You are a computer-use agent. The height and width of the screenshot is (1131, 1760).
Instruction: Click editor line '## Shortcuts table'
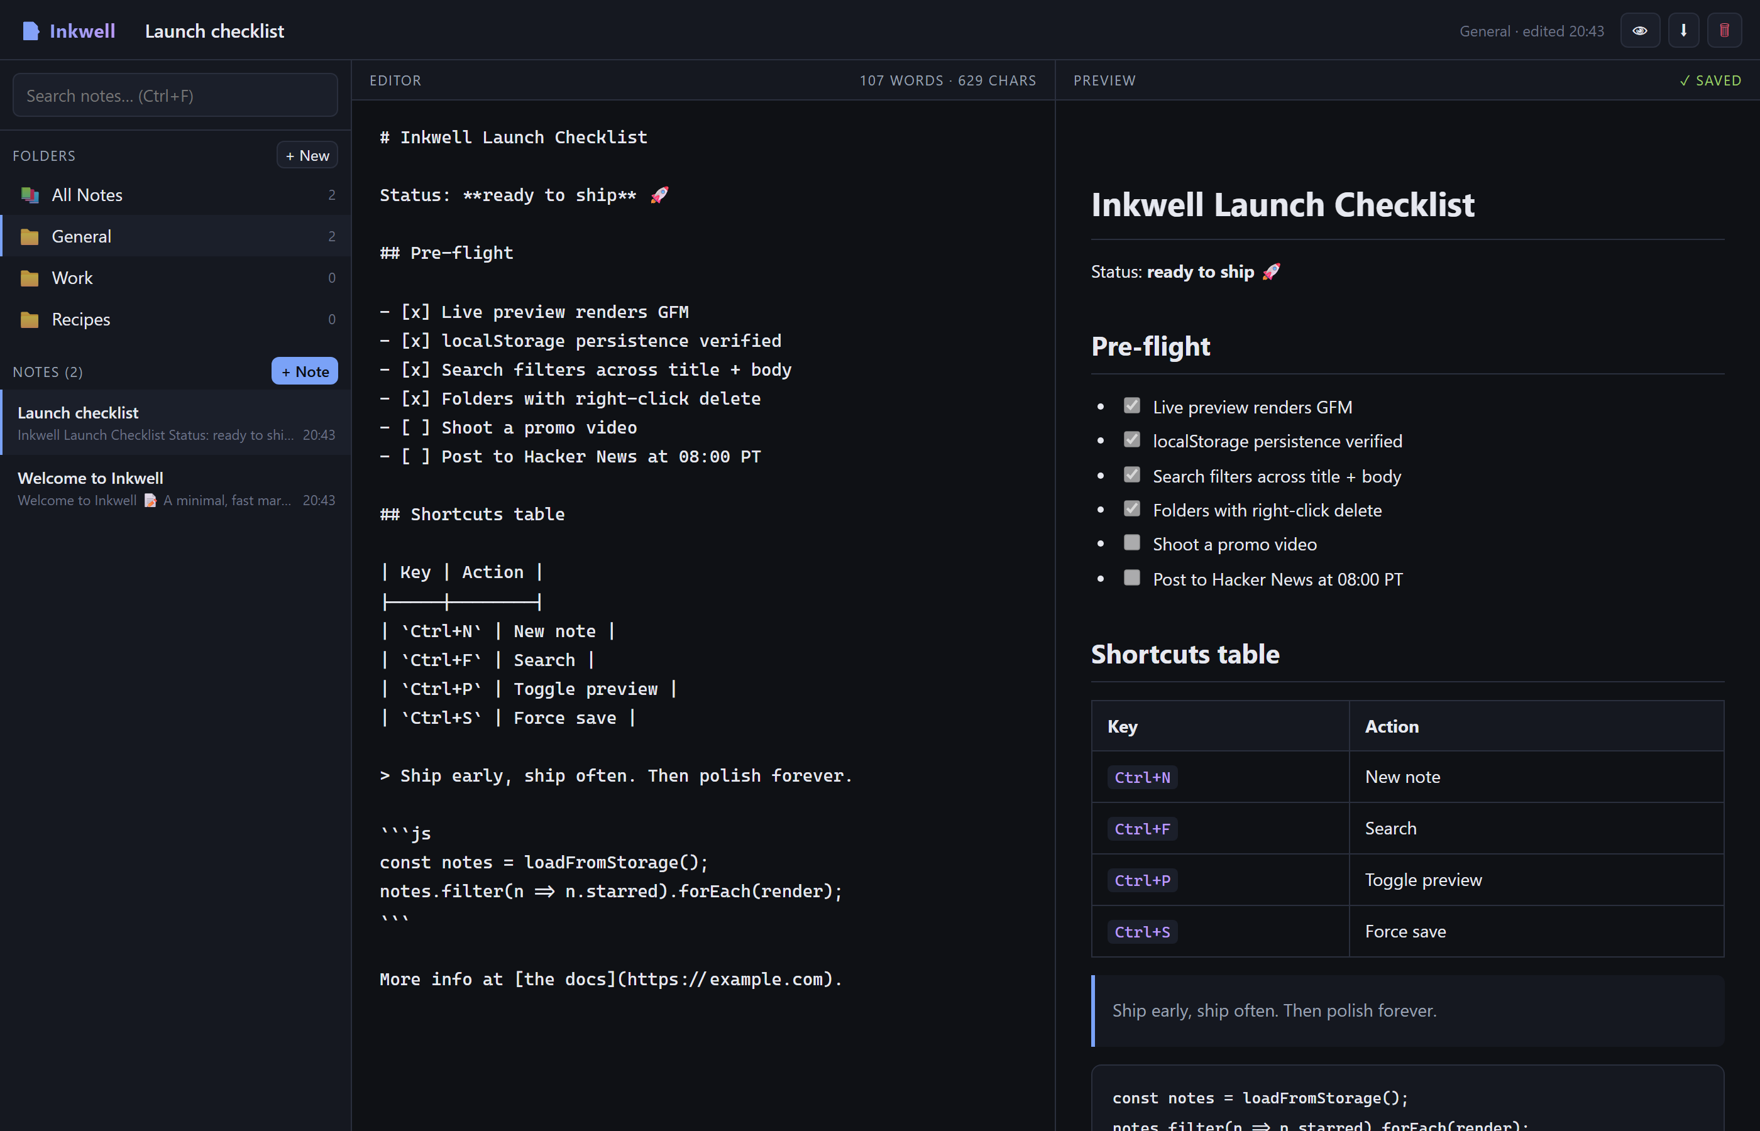pyautogui.click(x=472, y=514)
